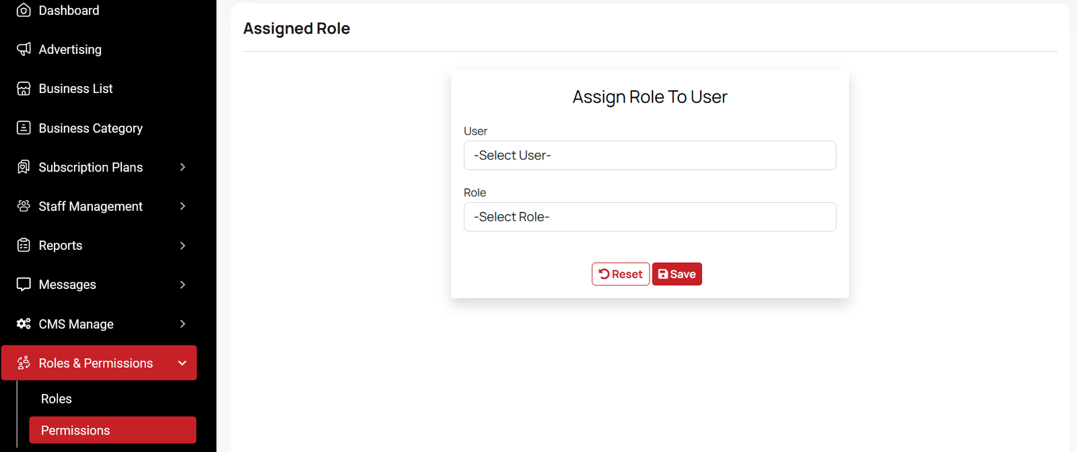Click the CMS Manage gears icon
The height and width of the screenshot is (452, 1077).
coord(24,324)
